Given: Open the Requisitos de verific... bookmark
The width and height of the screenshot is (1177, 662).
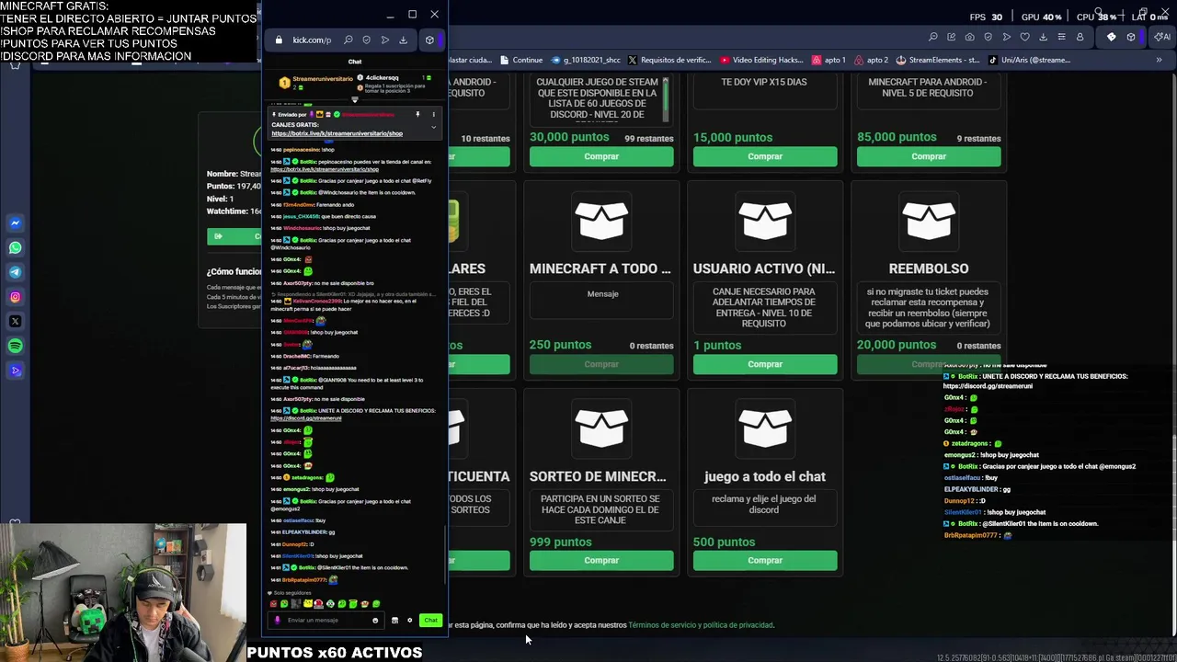Looking at the screenshot, I should click(668, 60).
